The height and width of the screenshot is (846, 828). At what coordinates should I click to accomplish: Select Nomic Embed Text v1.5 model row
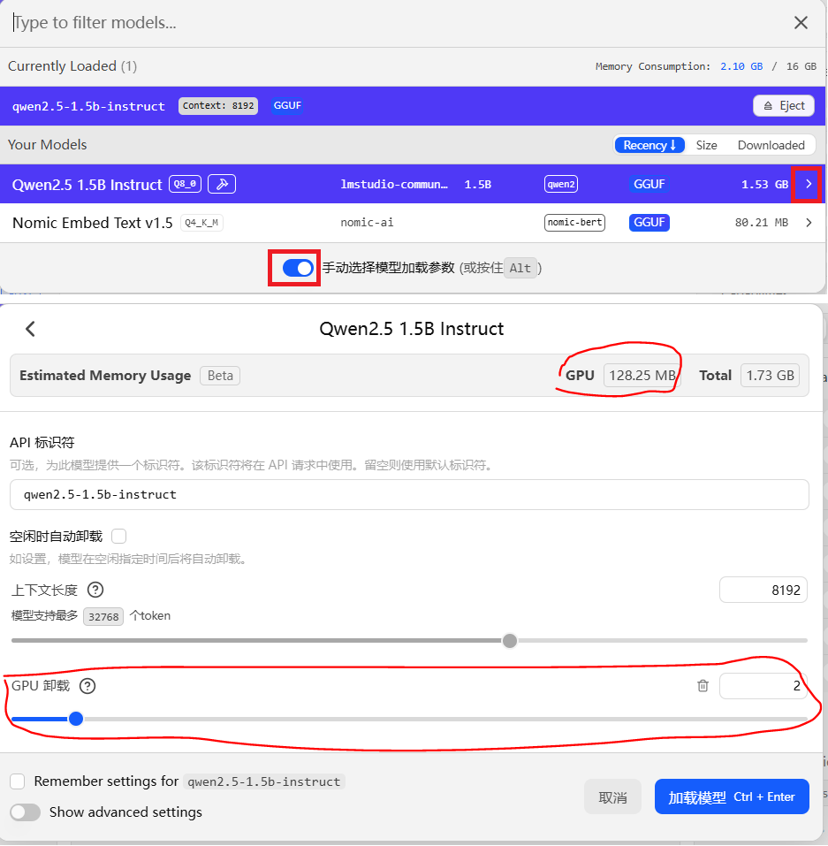pos(413,222)
